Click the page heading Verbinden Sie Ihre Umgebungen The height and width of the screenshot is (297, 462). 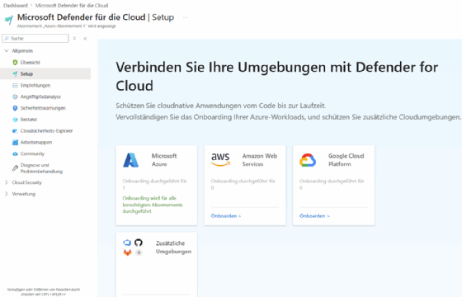276,76
